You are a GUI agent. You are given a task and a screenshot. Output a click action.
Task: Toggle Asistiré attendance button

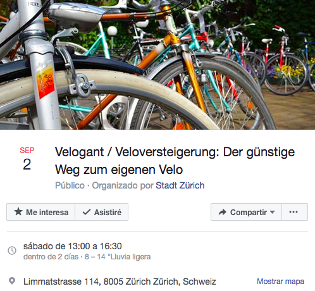pyautogui.click(x=102, y=212)
